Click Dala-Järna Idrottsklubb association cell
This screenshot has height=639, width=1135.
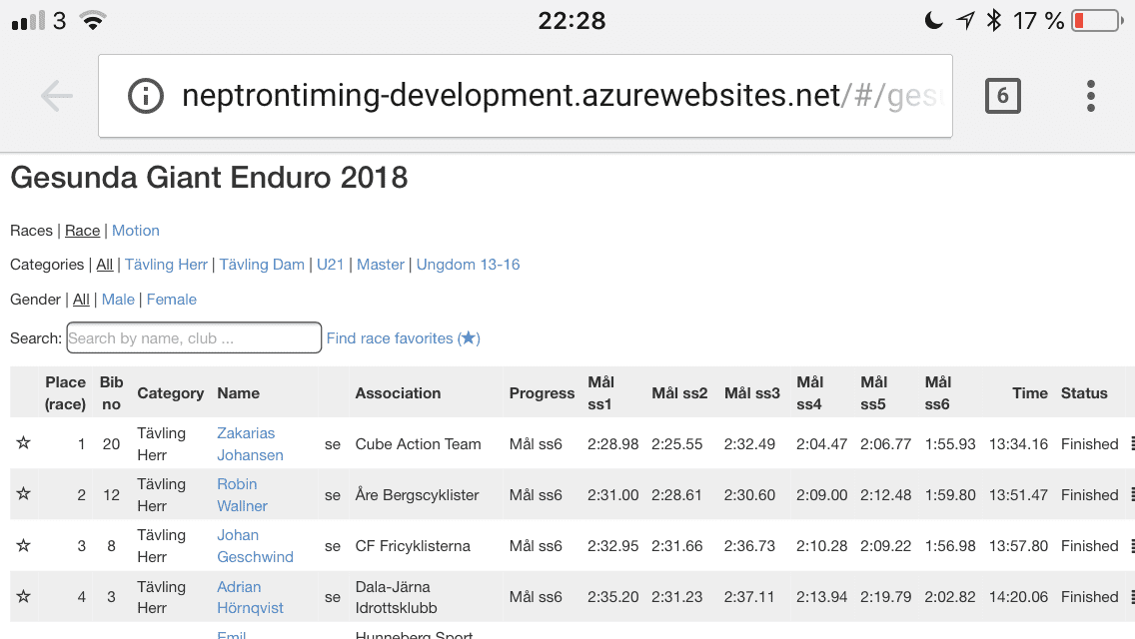pos(396,597)
